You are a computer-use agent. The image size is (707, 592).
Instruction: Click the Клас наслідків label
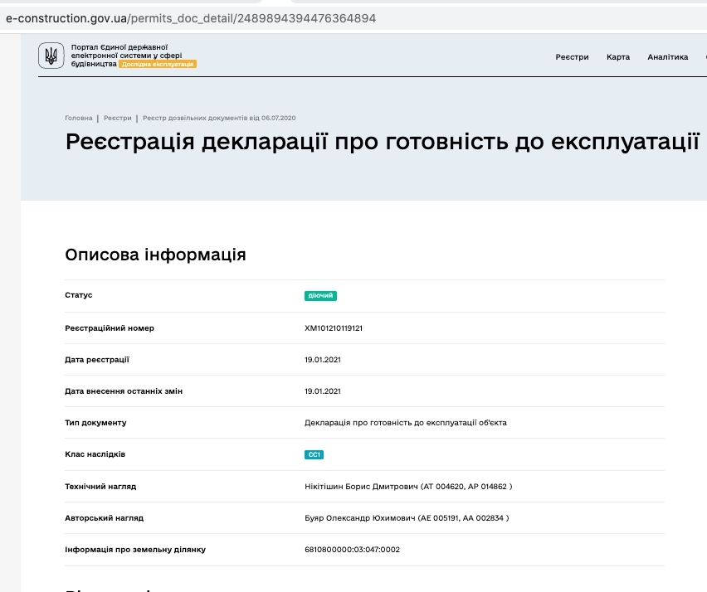pyautogui.click(x=95, y=454)
